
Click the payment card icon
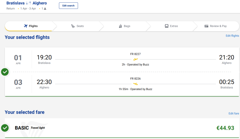pyautogui.click(x=206, y=26)
